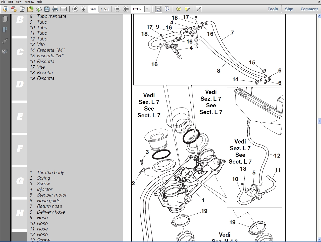
Task: Toggle fit-to-window-width scrolling mode
Action: 159,9
